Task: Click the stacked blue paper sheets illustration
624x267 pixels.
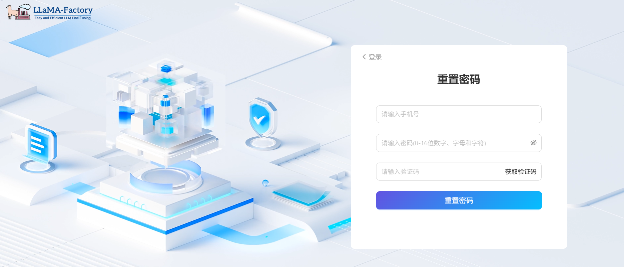Action: click(x=303, y=196)
